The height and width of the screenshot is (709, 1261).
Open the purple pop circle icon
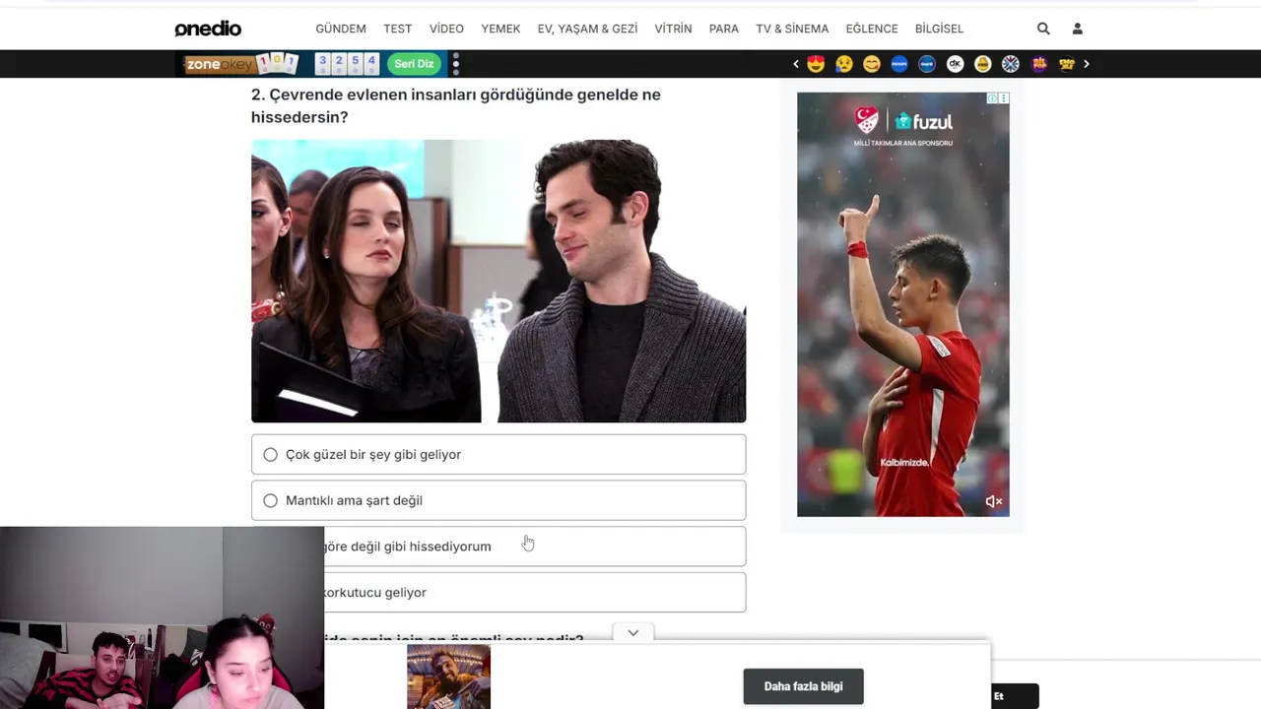point(1038,64)
